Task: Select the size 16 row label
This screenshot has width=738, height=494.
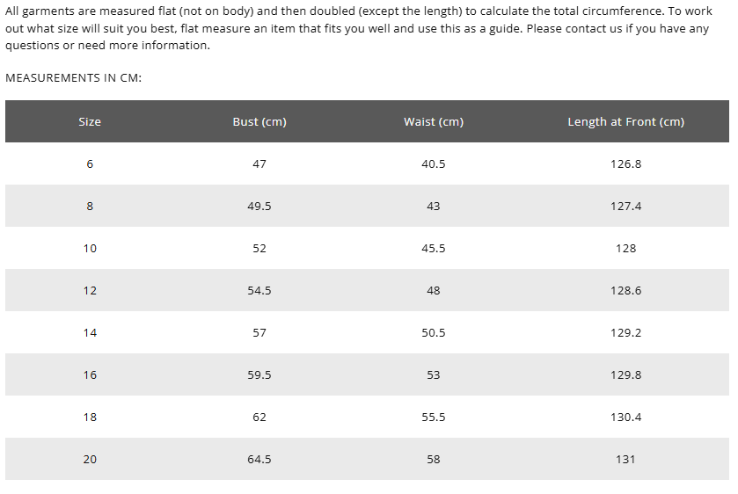Action: click(90, 374)
